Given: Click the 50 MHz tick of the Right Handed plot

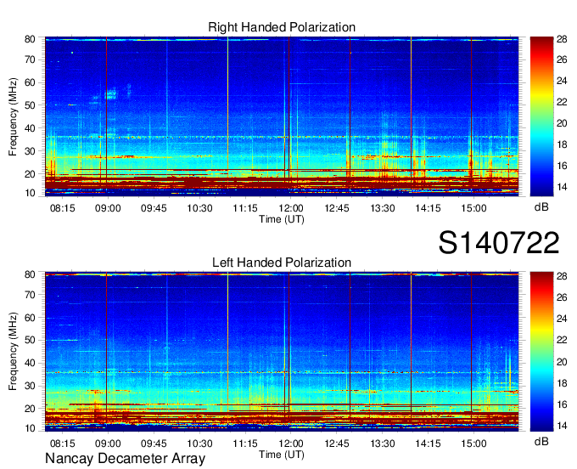Looking at the screenshot, I should point(30,105).
